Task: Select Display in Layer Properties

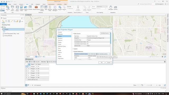Action: tap(64, 42)
